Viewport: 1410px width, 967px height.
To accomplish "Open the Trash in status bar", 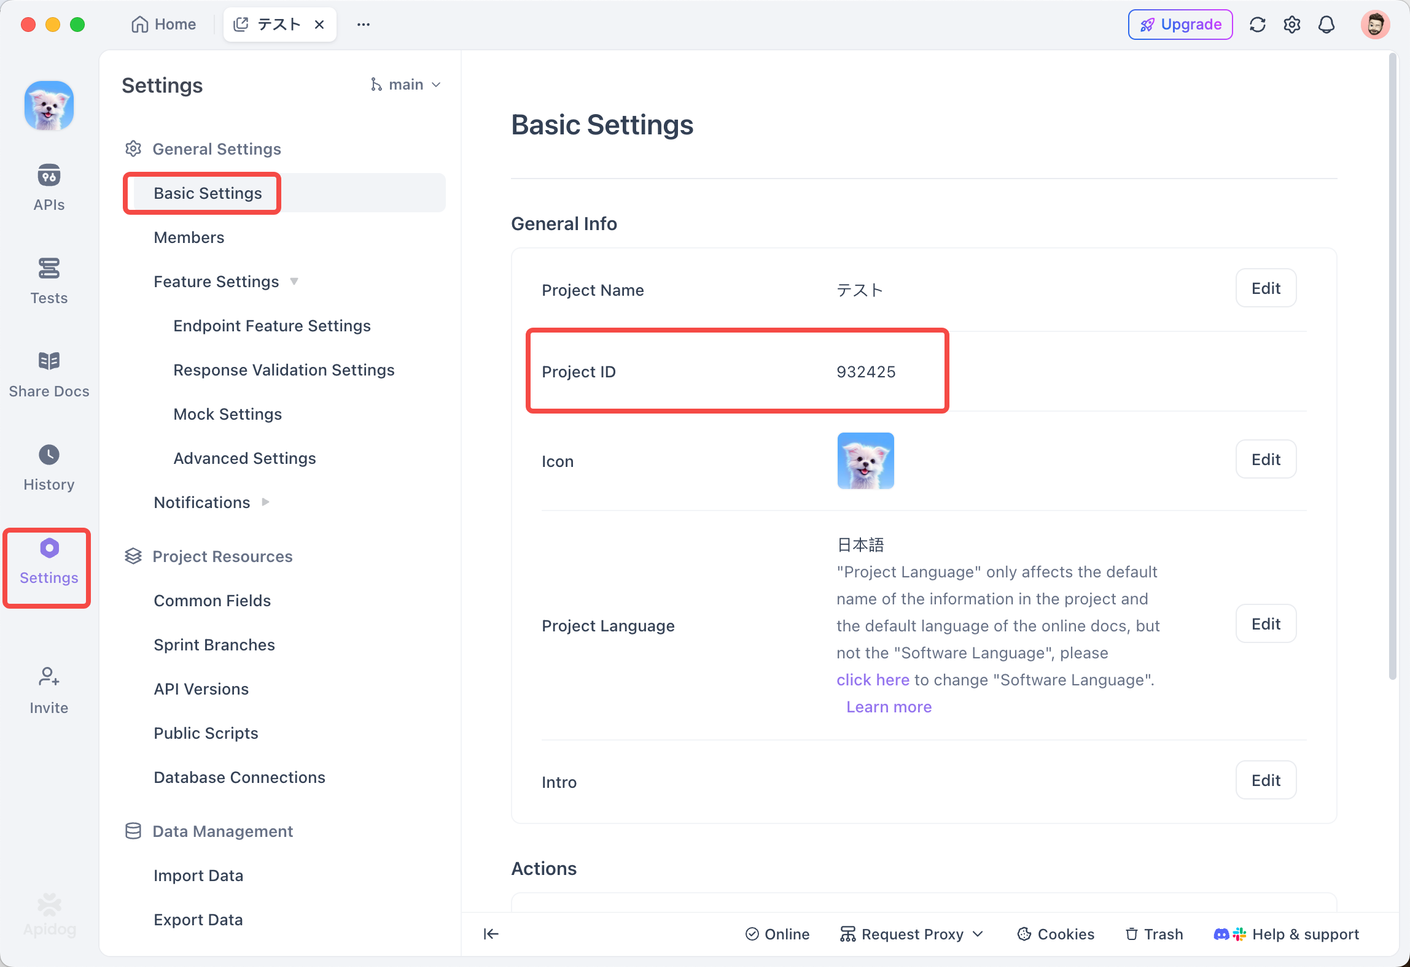I will point(1154,933).
